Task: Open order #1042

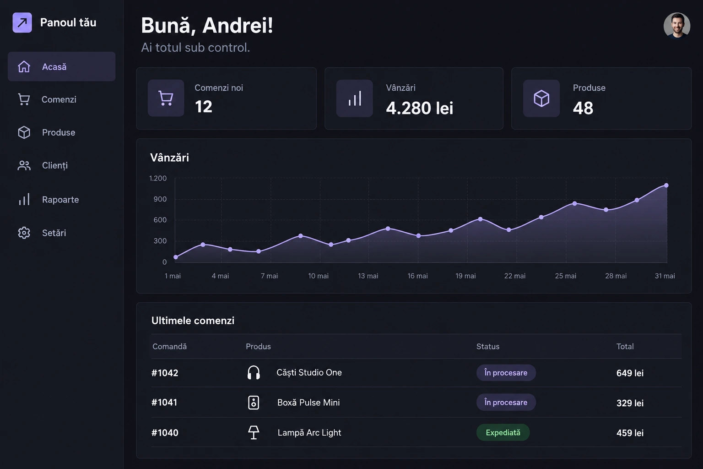Action: [165, 373]
